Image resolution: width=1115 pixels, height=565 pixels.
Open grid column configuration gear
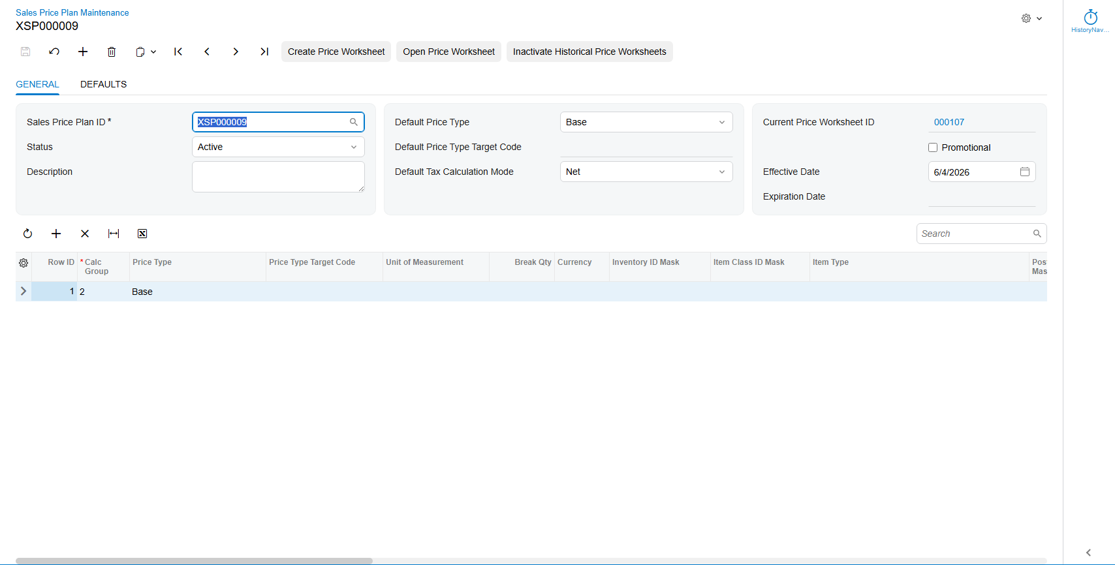[24, 263]
